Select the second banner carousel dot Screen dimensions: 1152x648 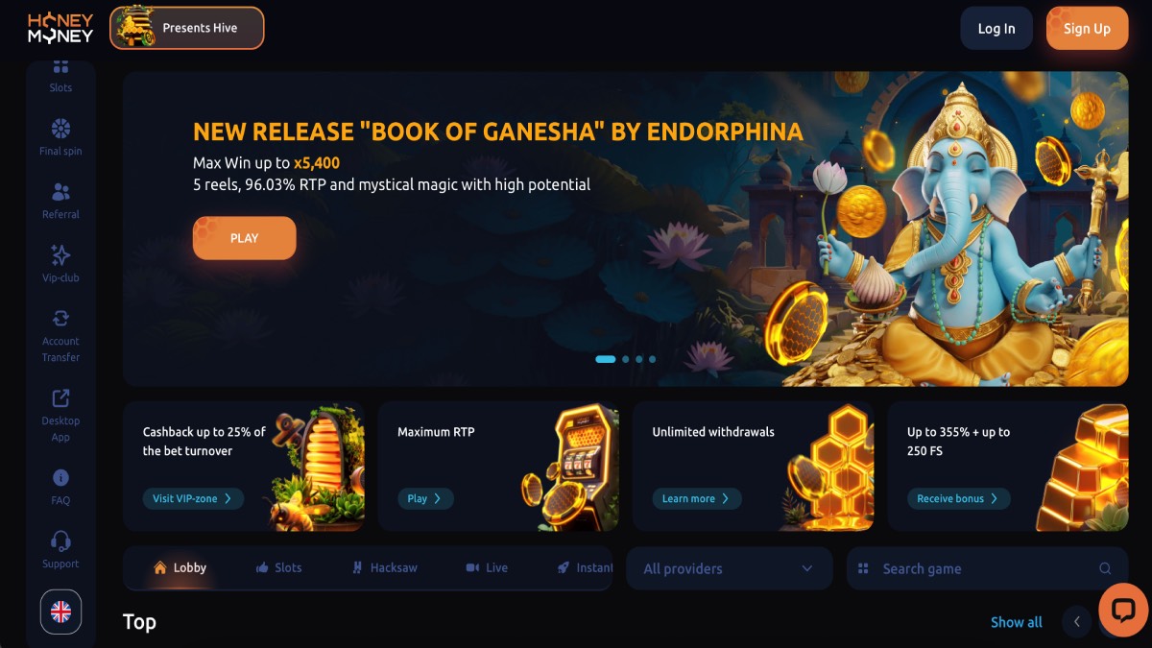point(626,359)
